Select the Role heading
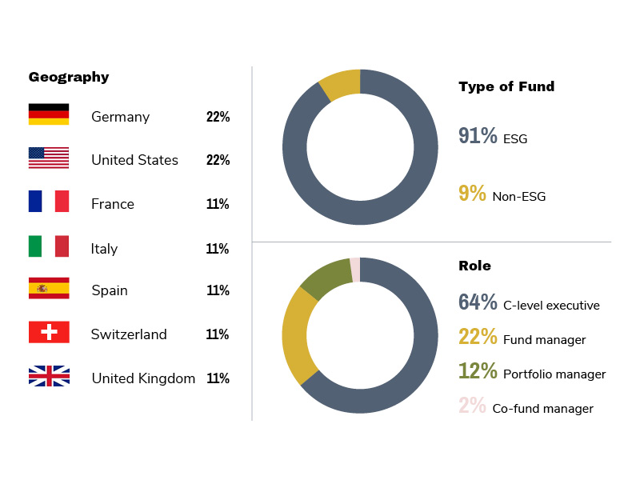This screenshot has height=480, width=640. point(474,266)
